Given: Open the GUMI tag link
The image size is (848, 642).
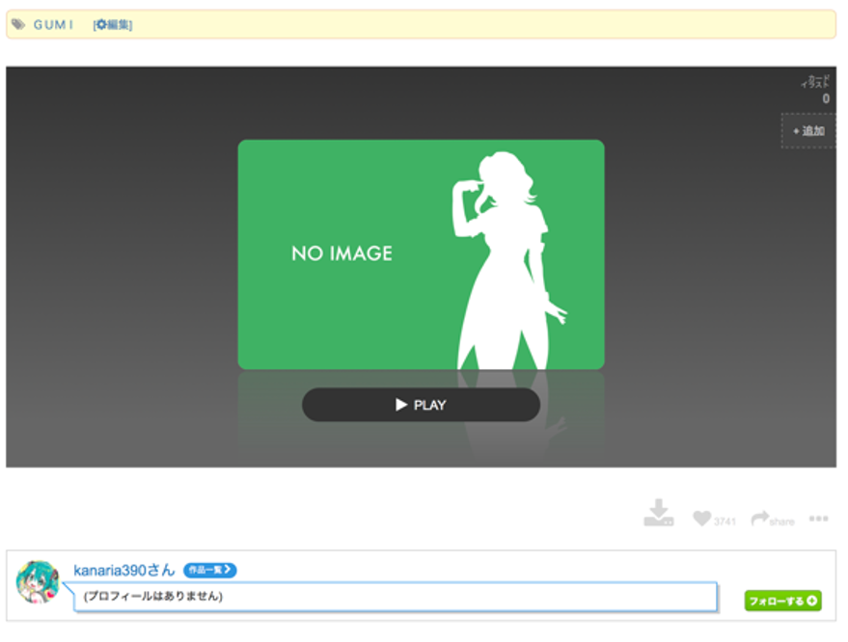Looking at the screenshot, I should pos(53,25).
